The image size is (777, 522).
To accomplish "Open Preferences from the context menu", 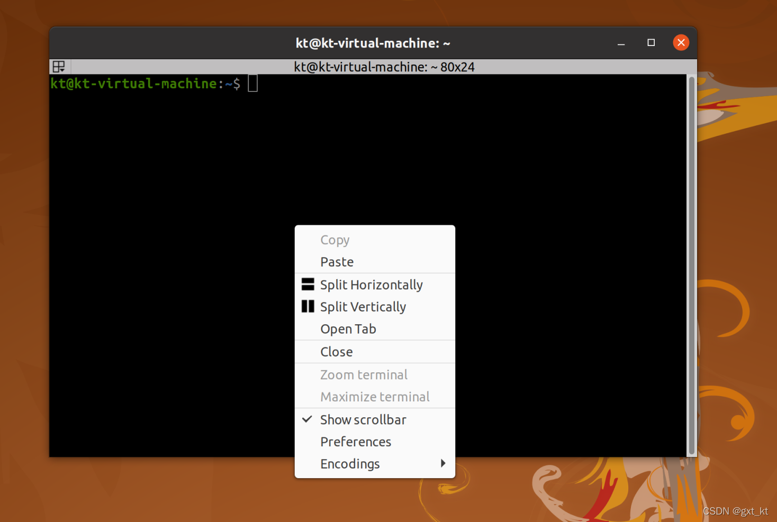I will [x=355, y=441].
